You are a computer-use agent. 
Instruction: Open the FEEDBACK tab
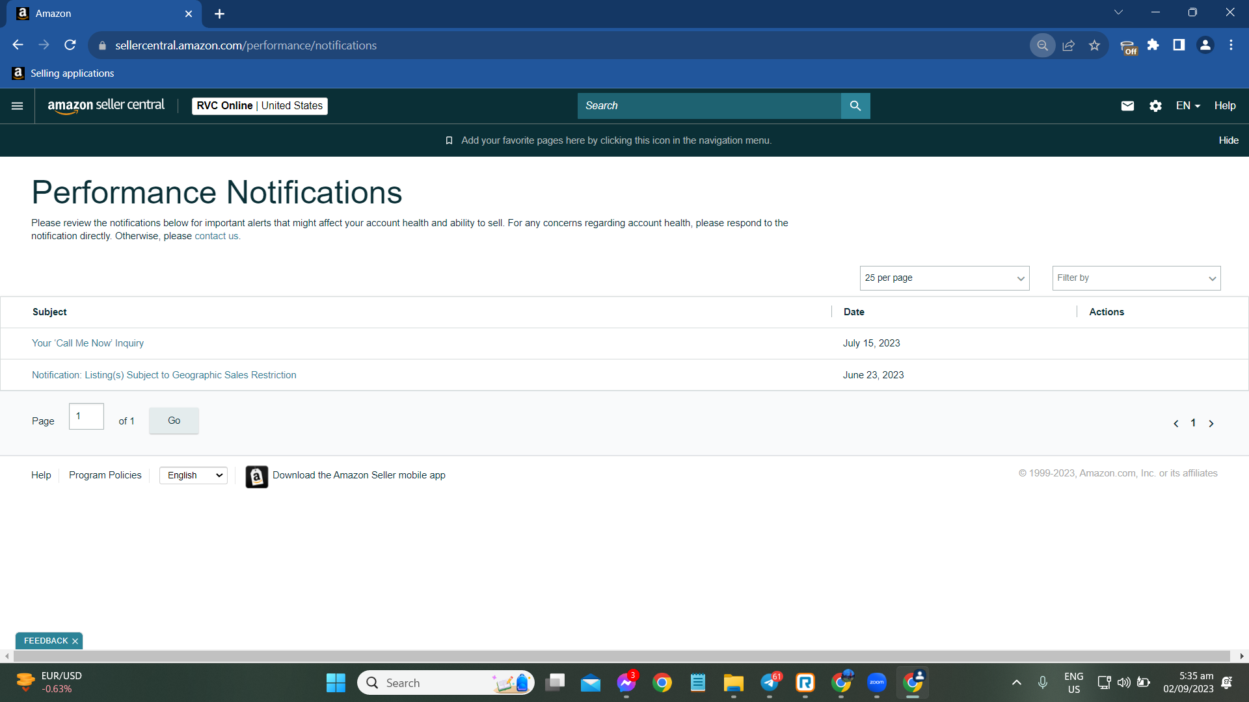(x=46, y=641)
